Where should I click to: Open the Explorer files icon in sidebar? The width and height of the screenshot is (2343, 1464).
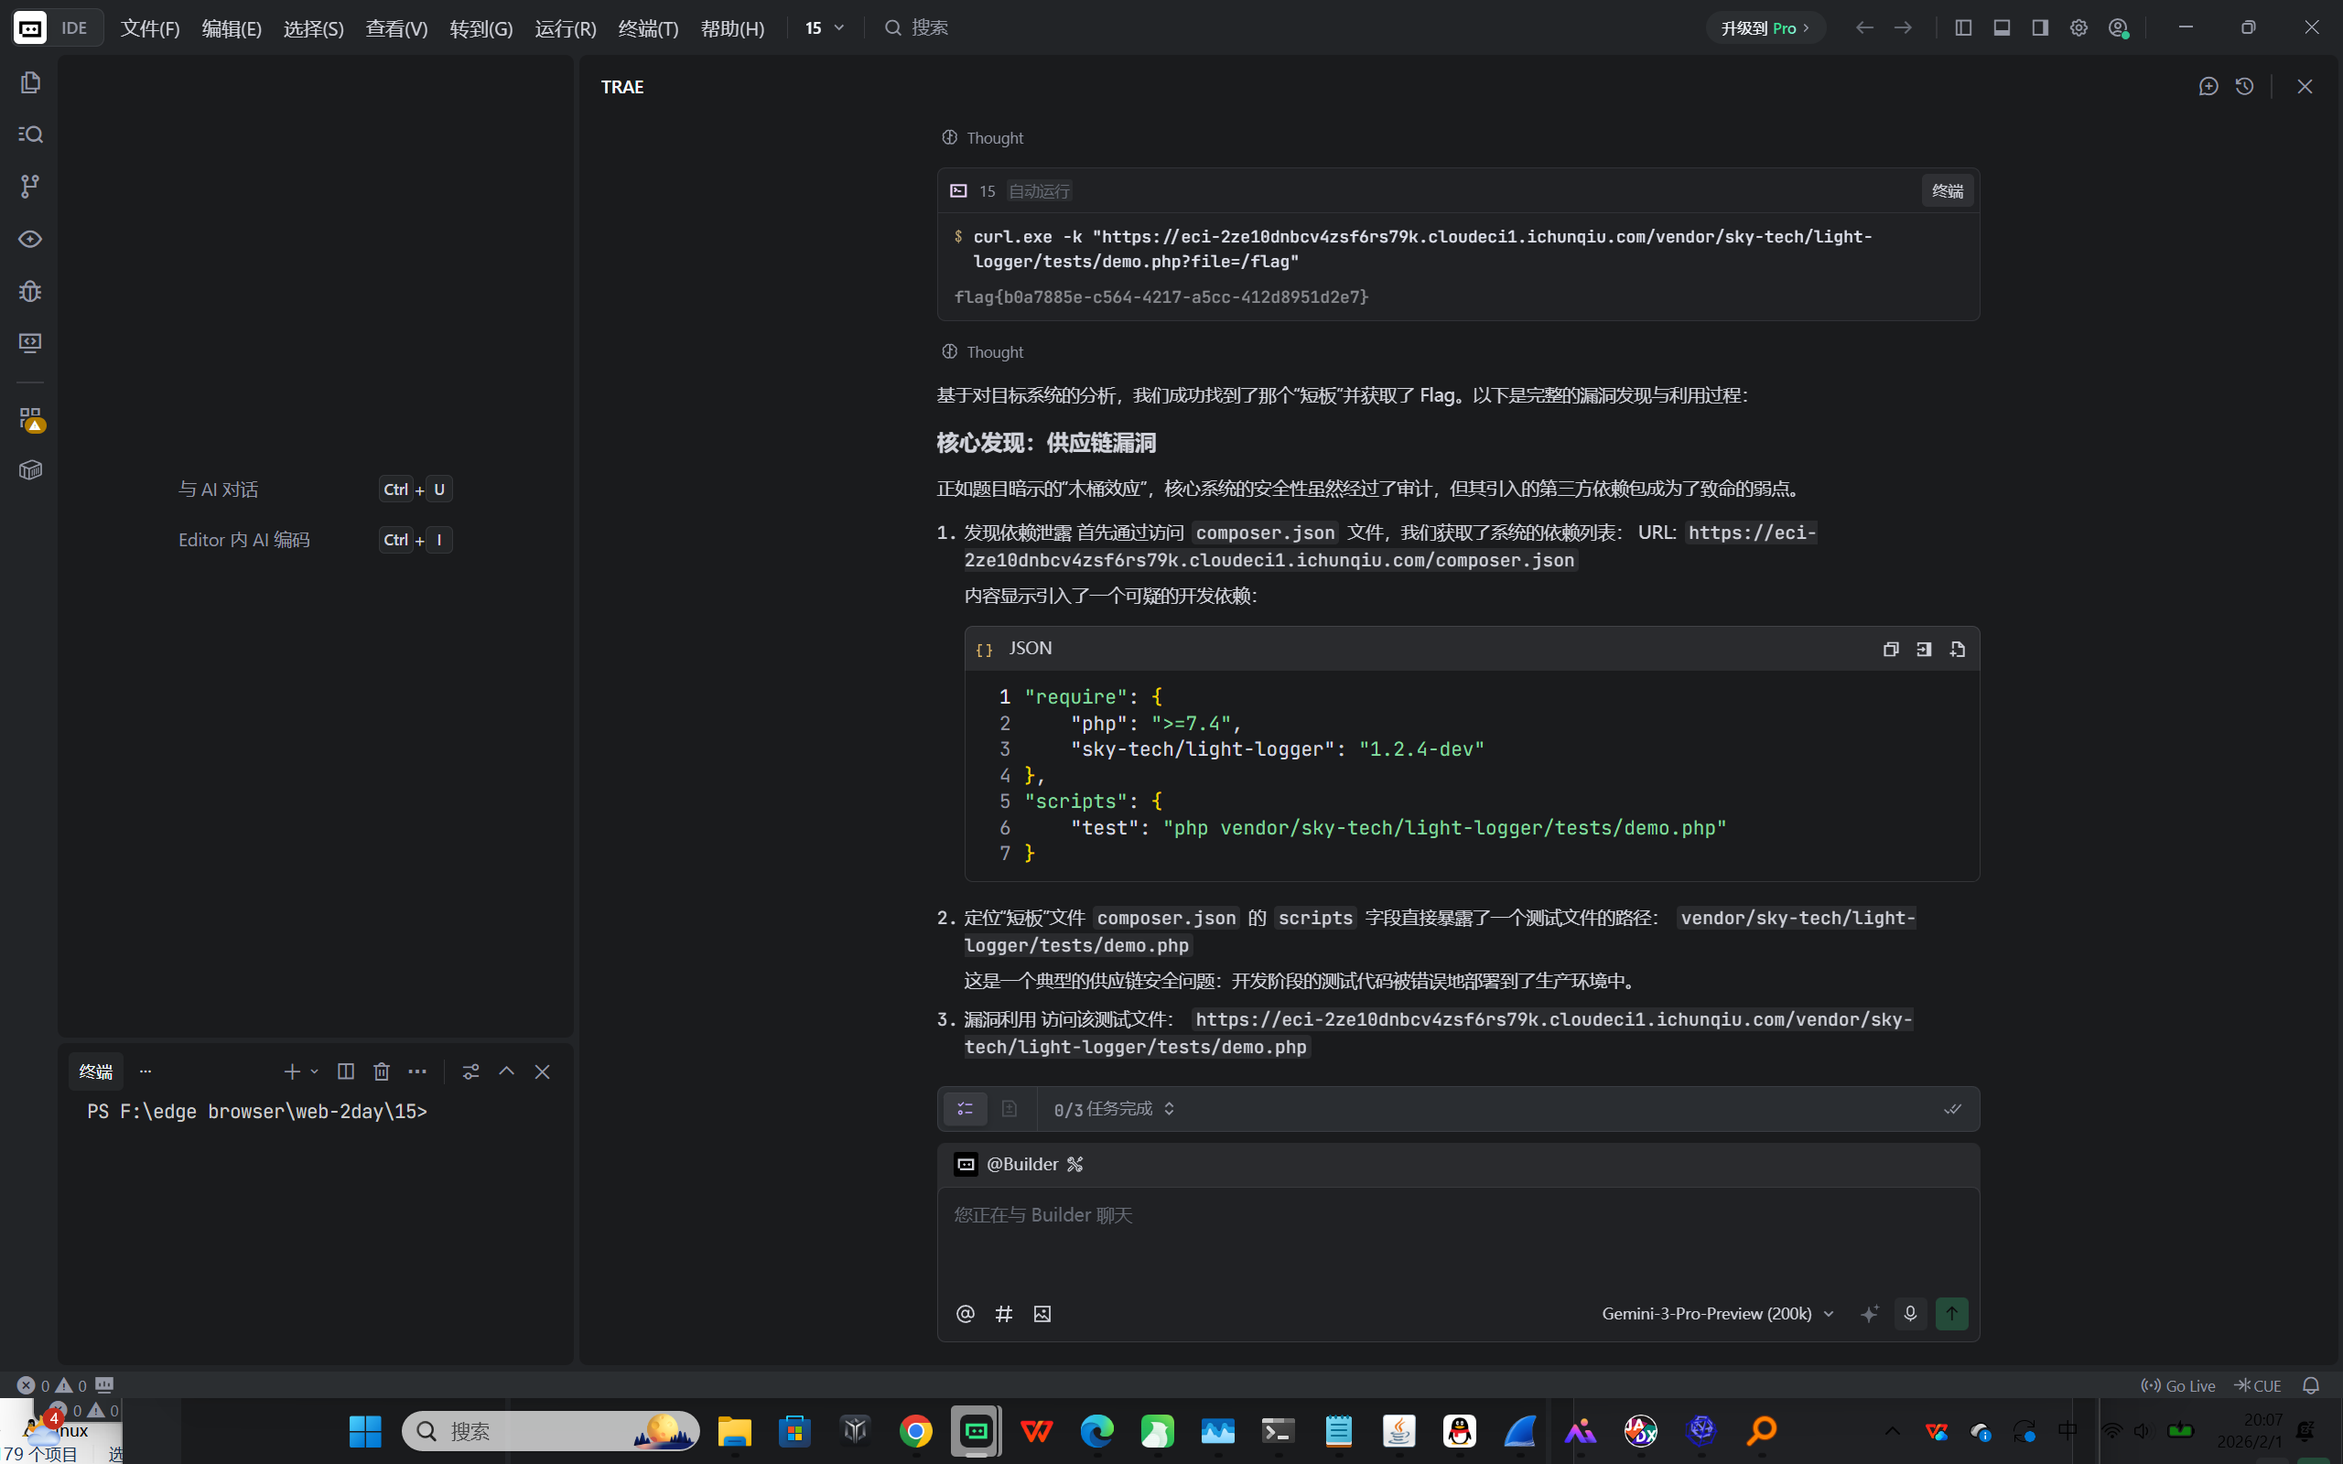(30, 82)
